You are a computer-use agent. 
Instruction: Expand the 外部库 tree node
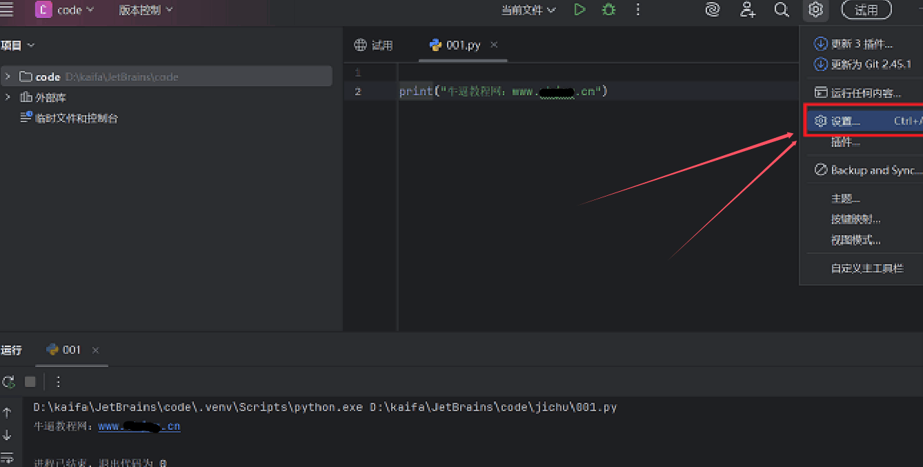[8, 97]
